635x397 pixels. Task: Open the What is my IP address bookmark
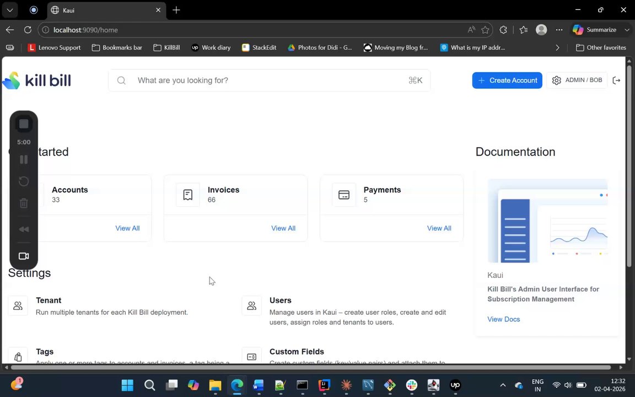[472, 47]
